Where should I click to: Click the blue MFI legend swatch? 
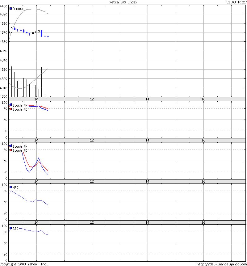(11, 187)
